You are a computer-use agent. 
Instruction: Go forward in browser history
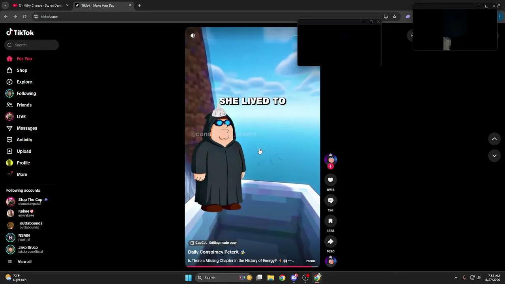pos(15,17)
